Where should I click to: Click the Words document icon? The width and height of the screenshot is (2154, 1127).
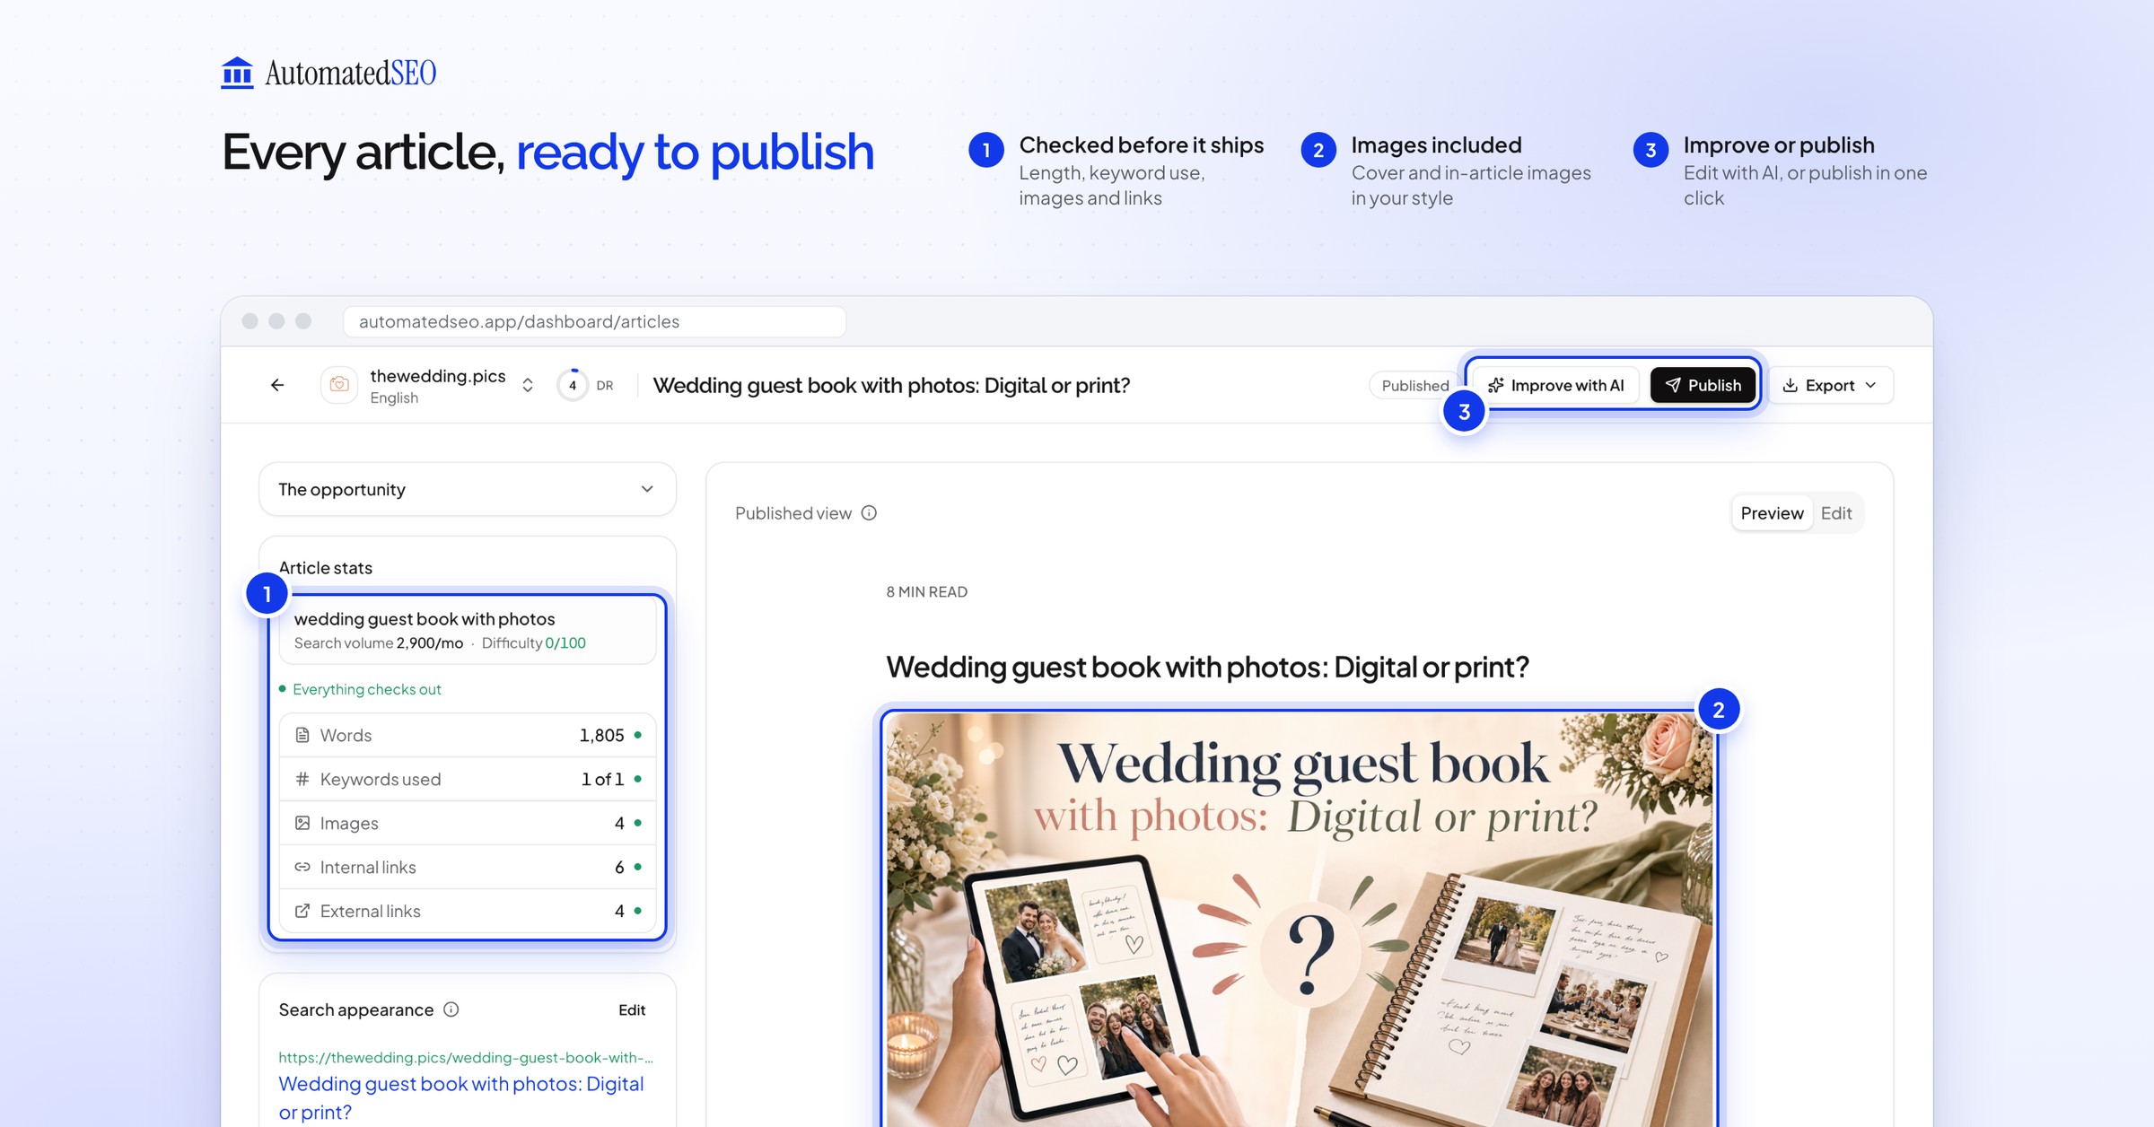point(302,735)
